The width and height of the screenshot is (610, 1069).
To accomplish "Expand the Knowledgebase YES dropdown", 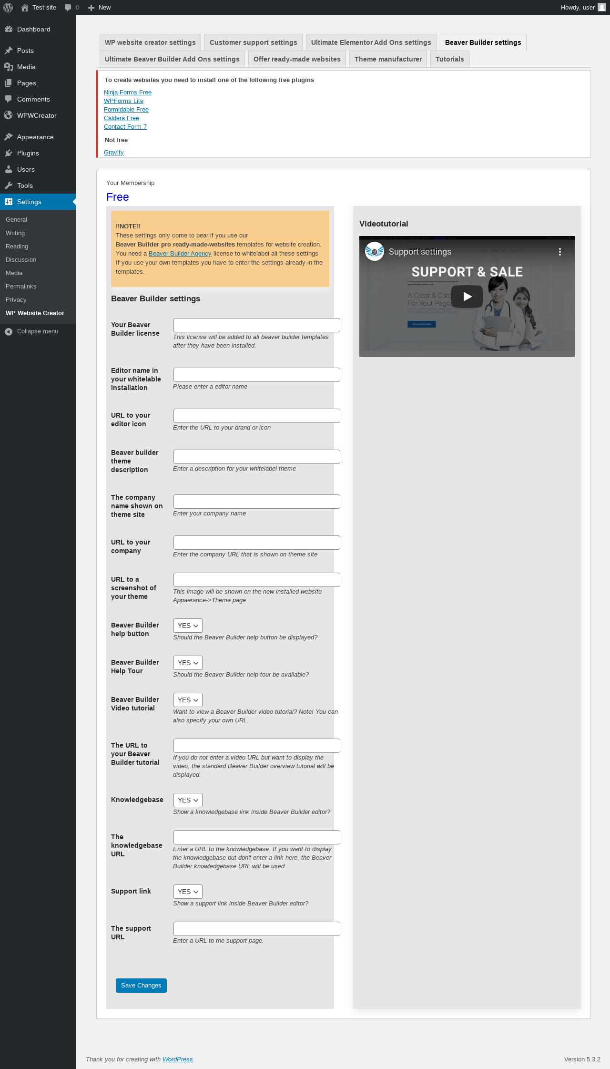I will pyautogui.click(x=188, y=800).
